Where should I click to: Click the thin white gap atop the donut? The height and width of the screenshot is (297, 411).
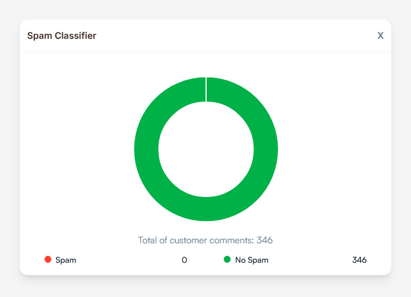[206, 89]
